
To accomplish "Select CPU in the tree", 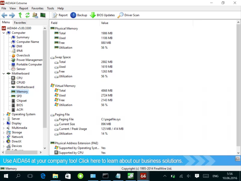I will [19, 78].
